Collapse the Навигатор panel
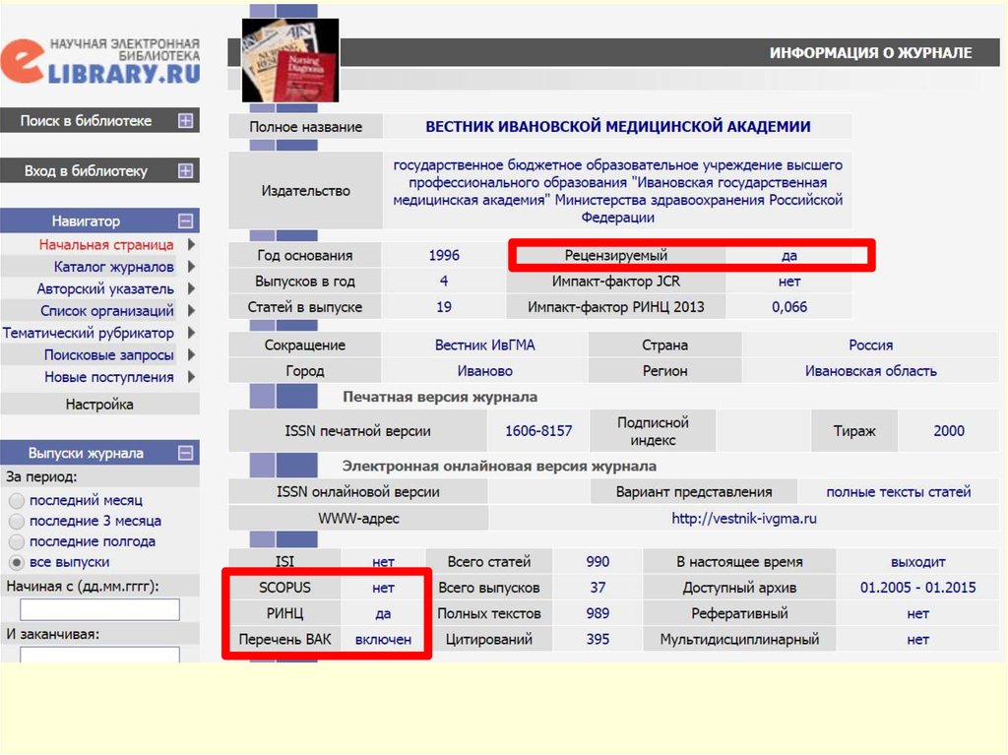This screenshot has width=1008, height=755. coord(185,221)
